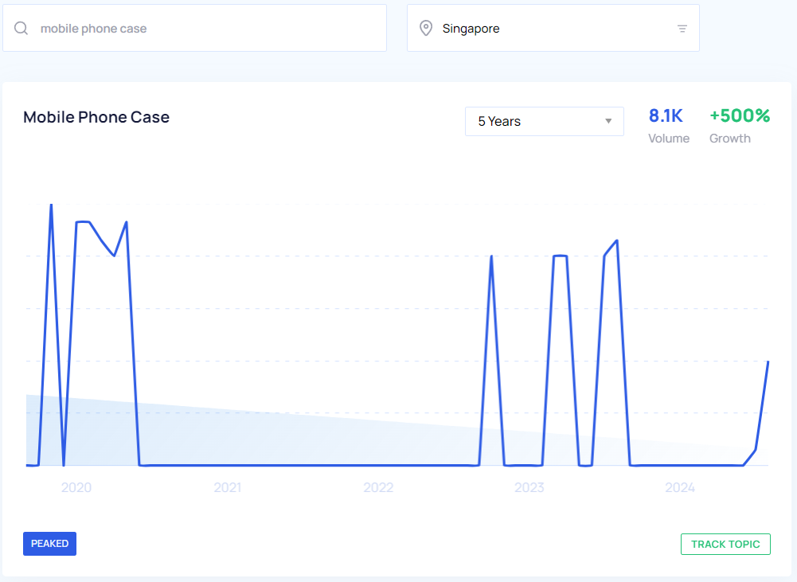The width and height of the screenshot is (797, 582).
Task: Click the caret arrow beside 5 Years
Action: (608, 122)
